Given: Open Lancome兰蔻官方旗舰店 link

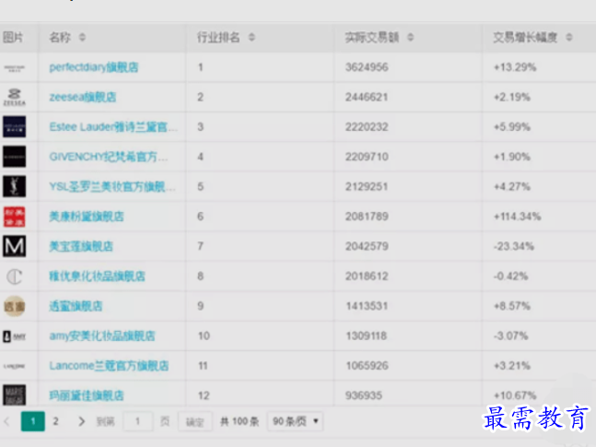Looking at the screenshot, I should tap(109, 366).
